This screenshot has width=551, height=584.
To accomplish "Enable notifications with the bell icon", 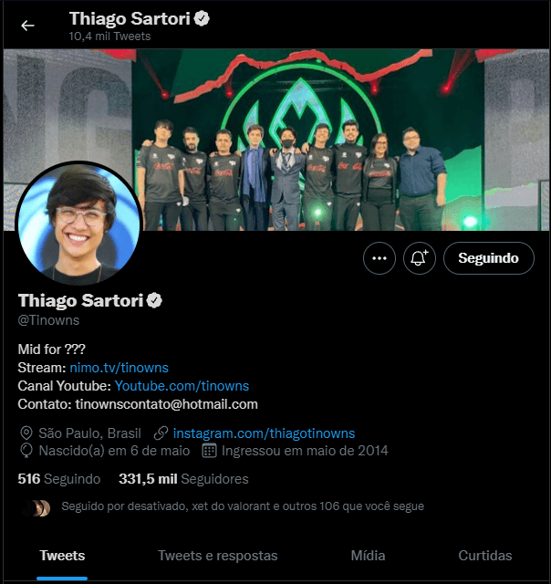I will (420, 258).
